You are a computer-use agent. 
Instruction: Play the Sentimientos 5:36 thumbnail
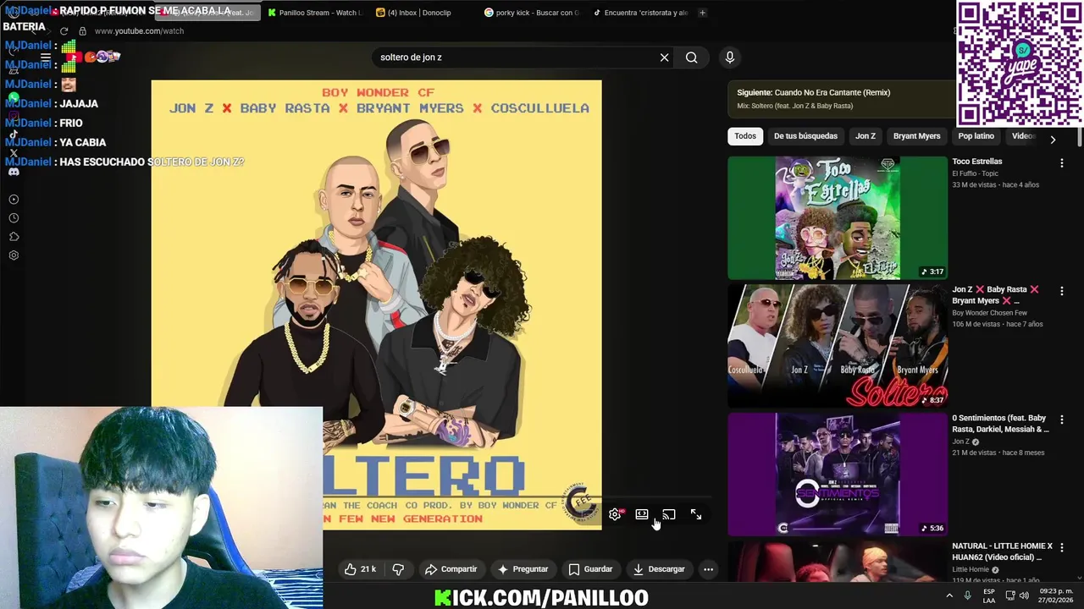[838, 475]
